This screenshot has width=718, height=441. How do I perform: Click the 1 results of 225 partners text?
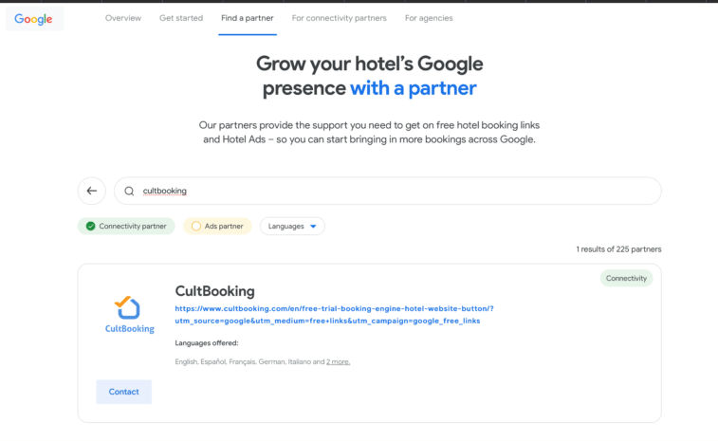point(618,249)
